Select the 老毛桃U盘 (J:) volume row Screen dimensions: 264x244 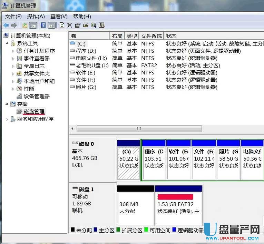pyautogui.click(x=92, y=65)
